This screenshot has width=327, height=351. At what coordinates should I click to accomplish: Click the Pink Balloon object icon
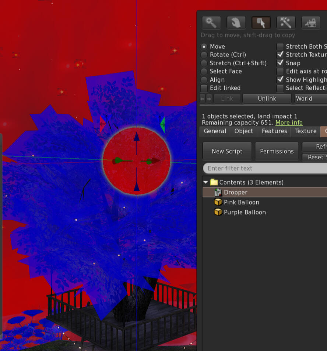218,202
